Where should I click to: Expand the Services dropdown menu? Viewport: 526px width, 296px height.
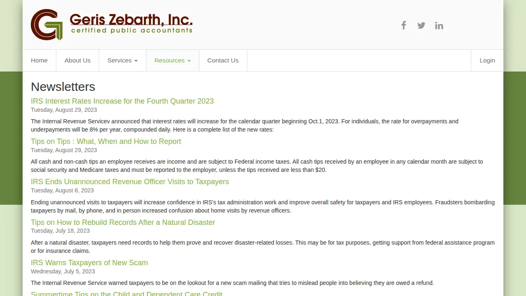[122, 60]
